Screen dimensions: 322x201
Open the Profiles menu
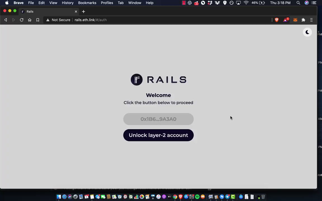[107, 3]
